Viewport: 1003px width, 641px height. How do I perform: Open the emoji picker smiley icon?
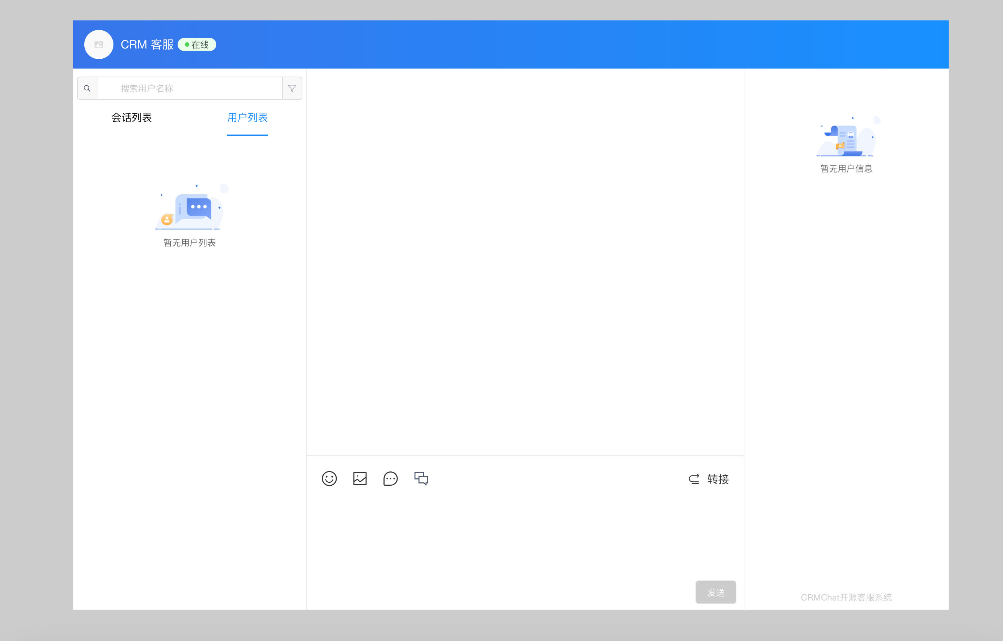click(x=329, y=479)
